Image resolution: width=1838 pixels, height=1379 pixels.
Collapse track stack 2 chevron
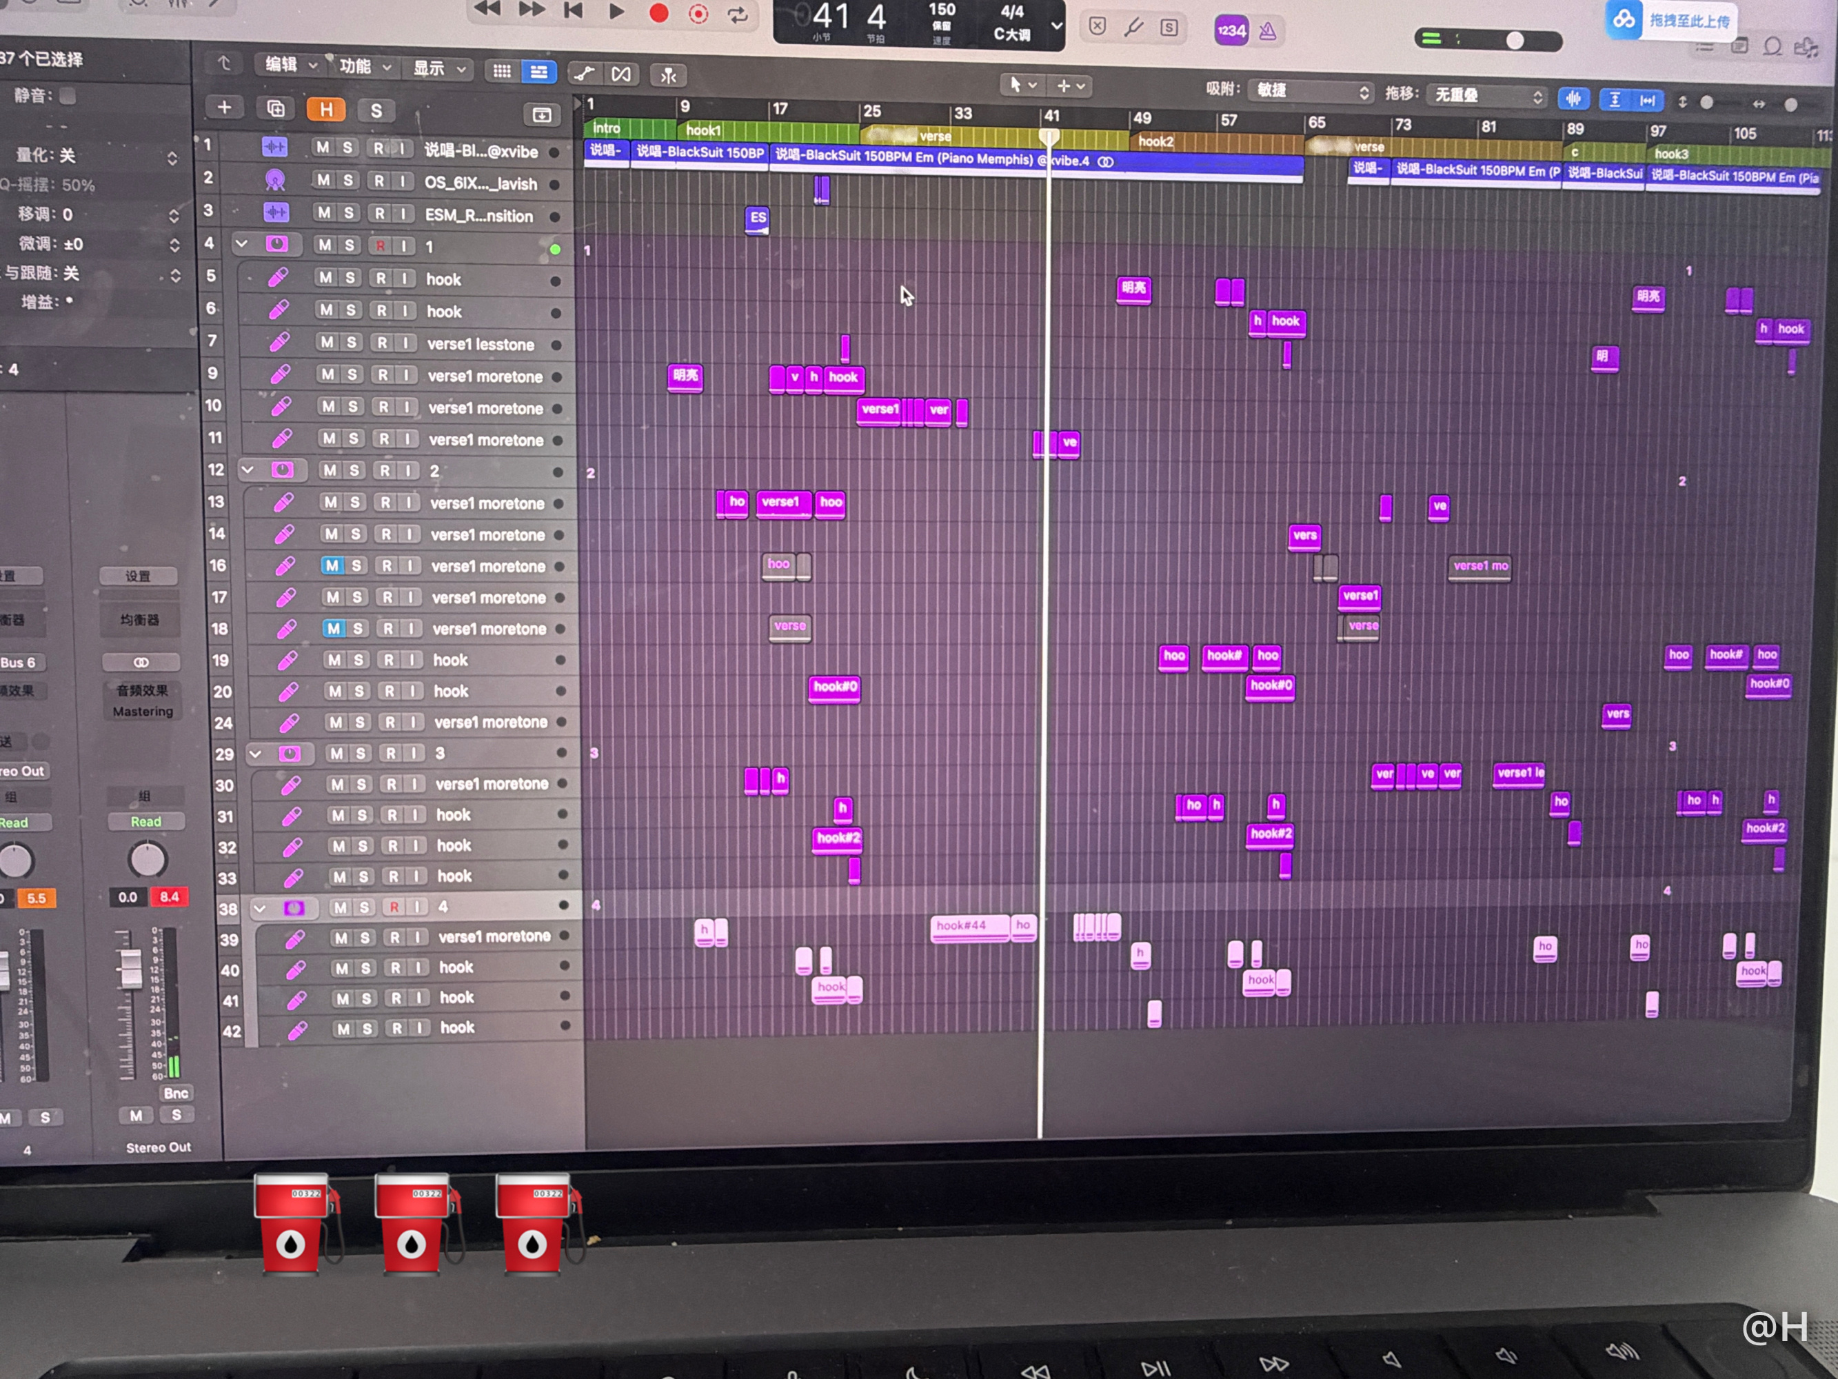click(x=248, y=470)
